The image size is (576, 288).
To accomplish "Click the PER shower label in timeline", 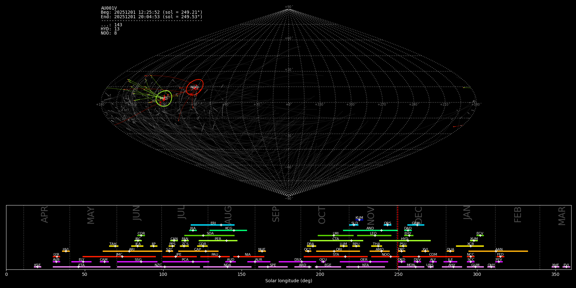I will coord(218,239).
